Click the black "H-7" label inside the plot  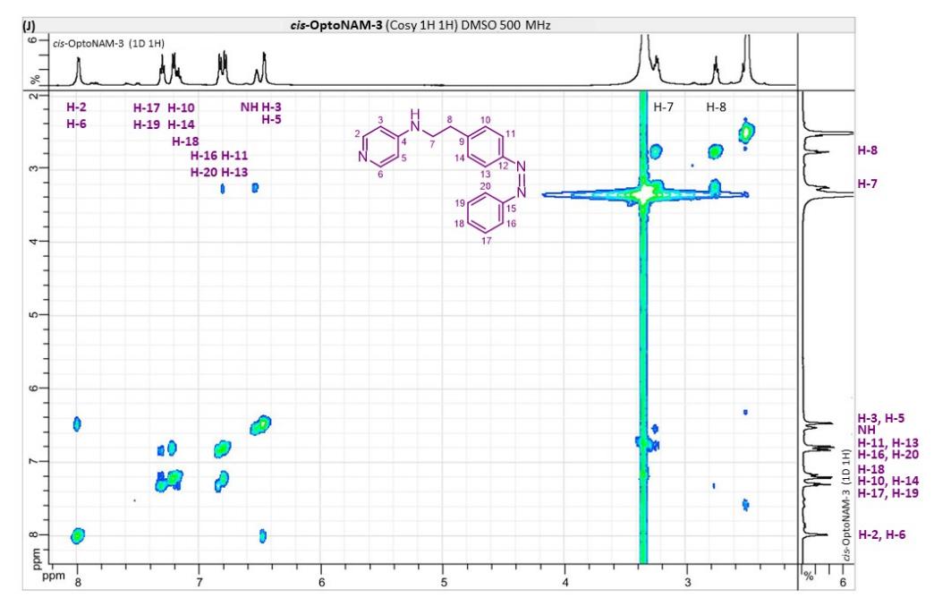(664, 107)
